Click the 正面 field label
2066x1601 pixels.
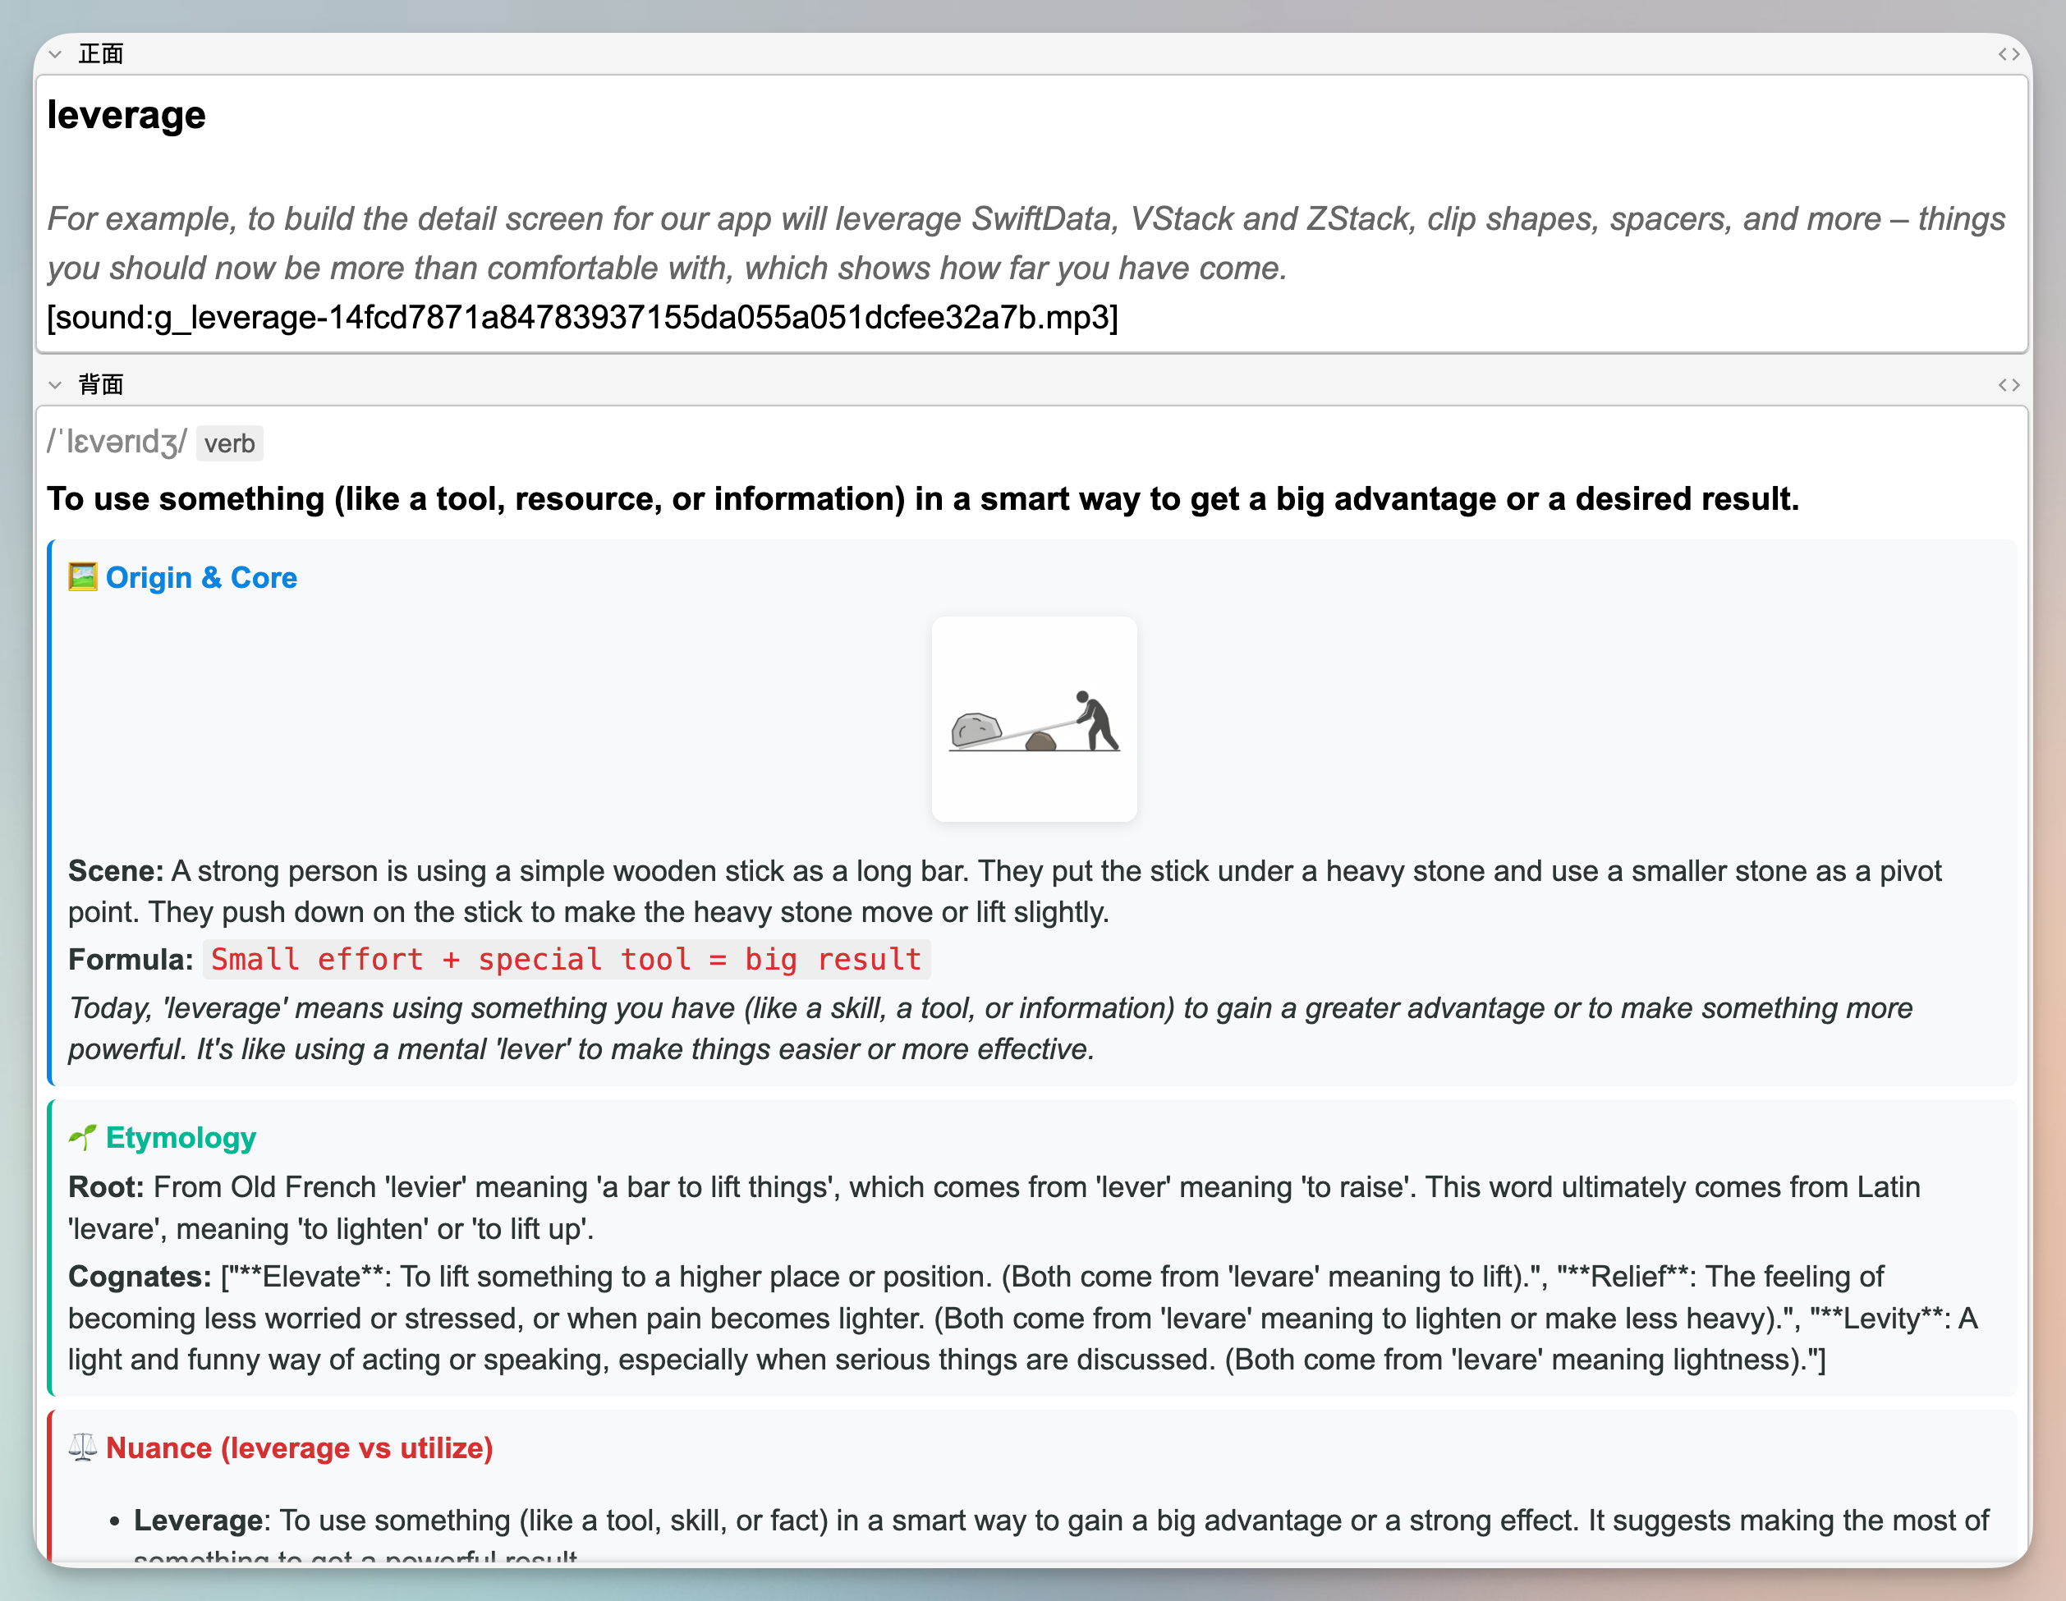(101, 54)
